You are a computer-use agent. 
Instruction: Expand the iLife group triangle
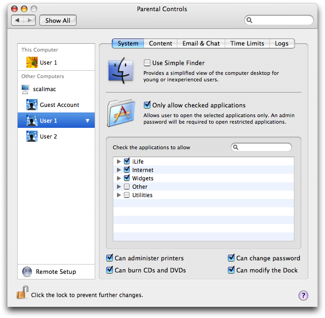click(x=119, y=161)
